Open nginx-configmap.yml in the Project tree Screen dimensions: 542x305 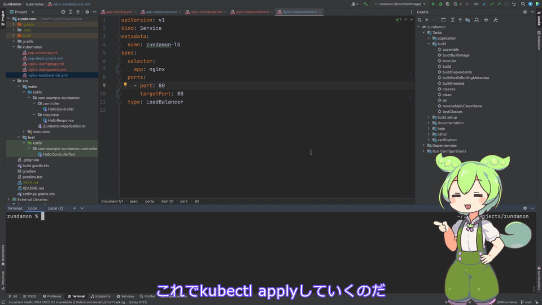(46, 64)
